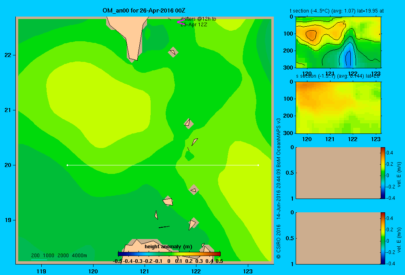Click the '0.4' tick on upper velocity colorbar
The image size is (405, 275).
pos(390,153)
